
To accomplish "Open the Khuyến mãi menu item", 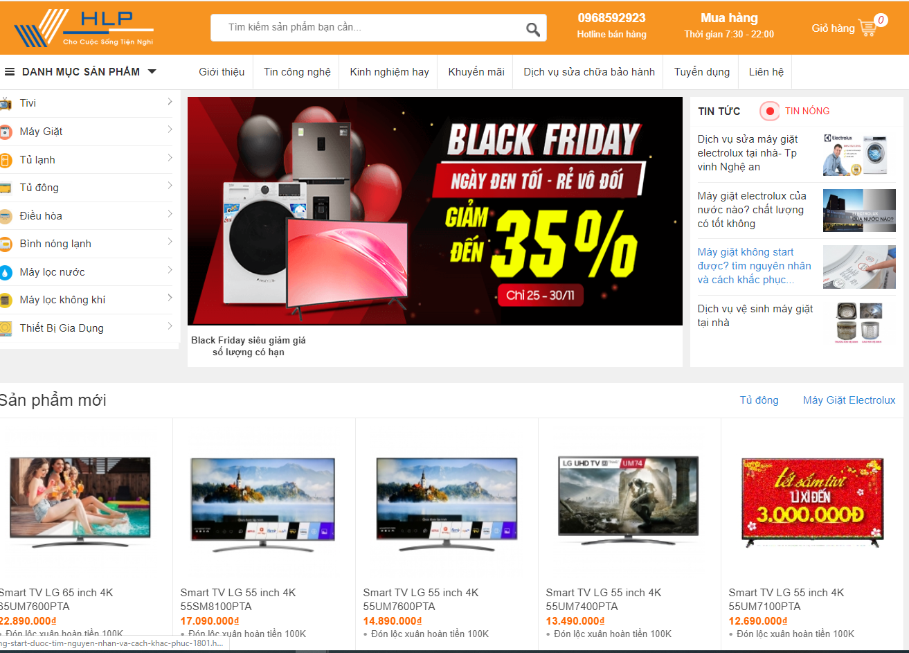I will (476, 72).
